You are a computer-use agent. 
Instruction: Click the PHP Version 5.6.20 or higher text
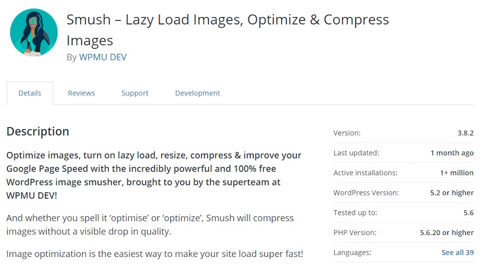point(447,232)
